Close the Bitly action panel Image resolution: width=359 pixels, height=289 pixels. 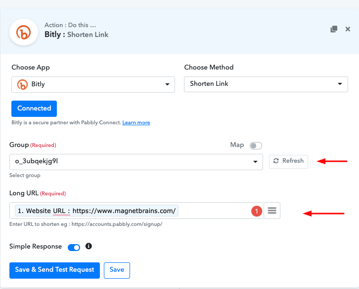tap(348, 29)
